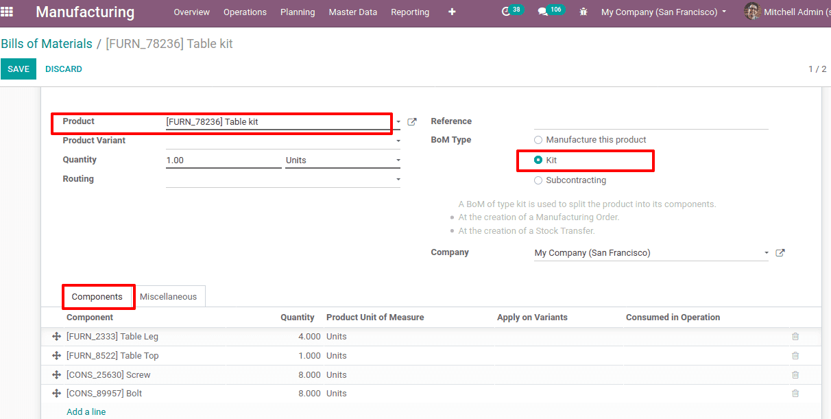
Task: Open My Company (San Francisco) switcher in navbar
Action: [x=664, y=12]
